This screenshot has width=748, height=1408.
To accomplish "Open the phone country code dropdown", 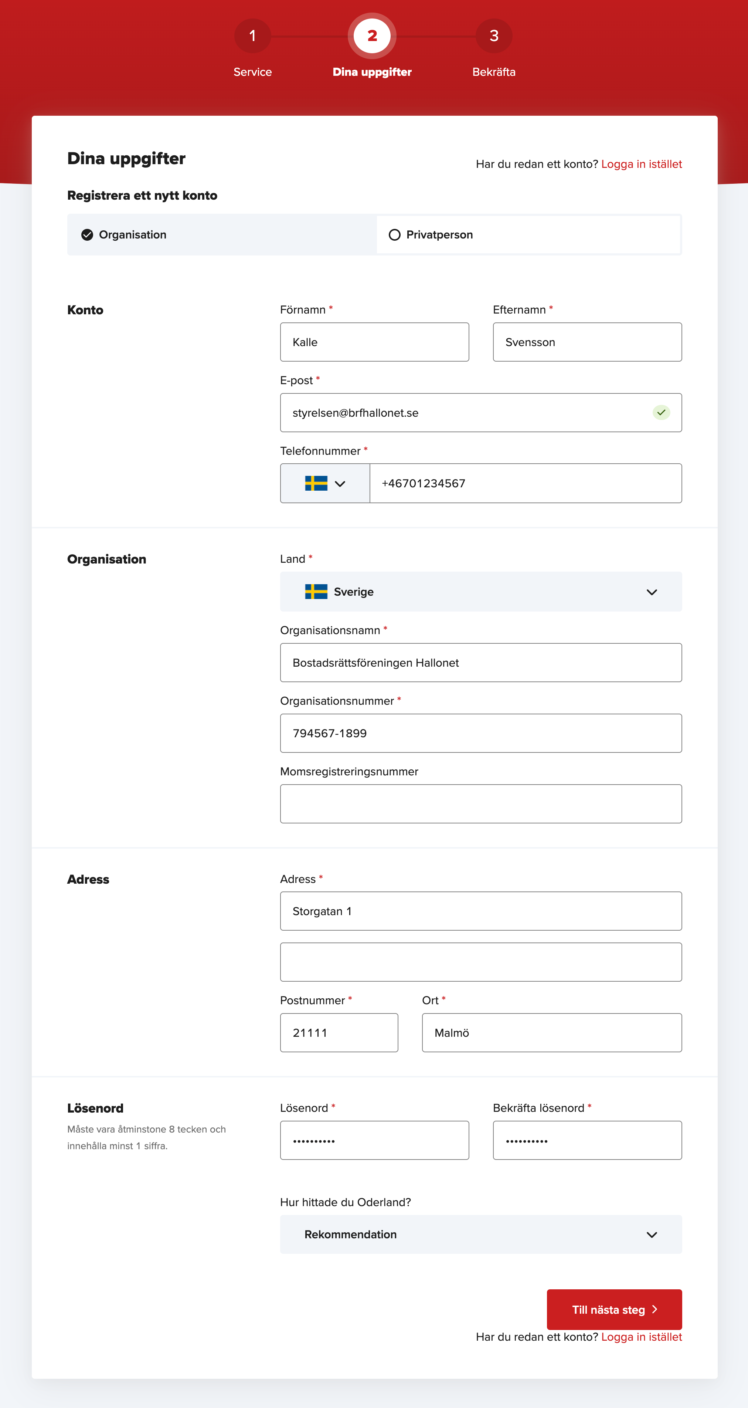I will click(339, 484).
